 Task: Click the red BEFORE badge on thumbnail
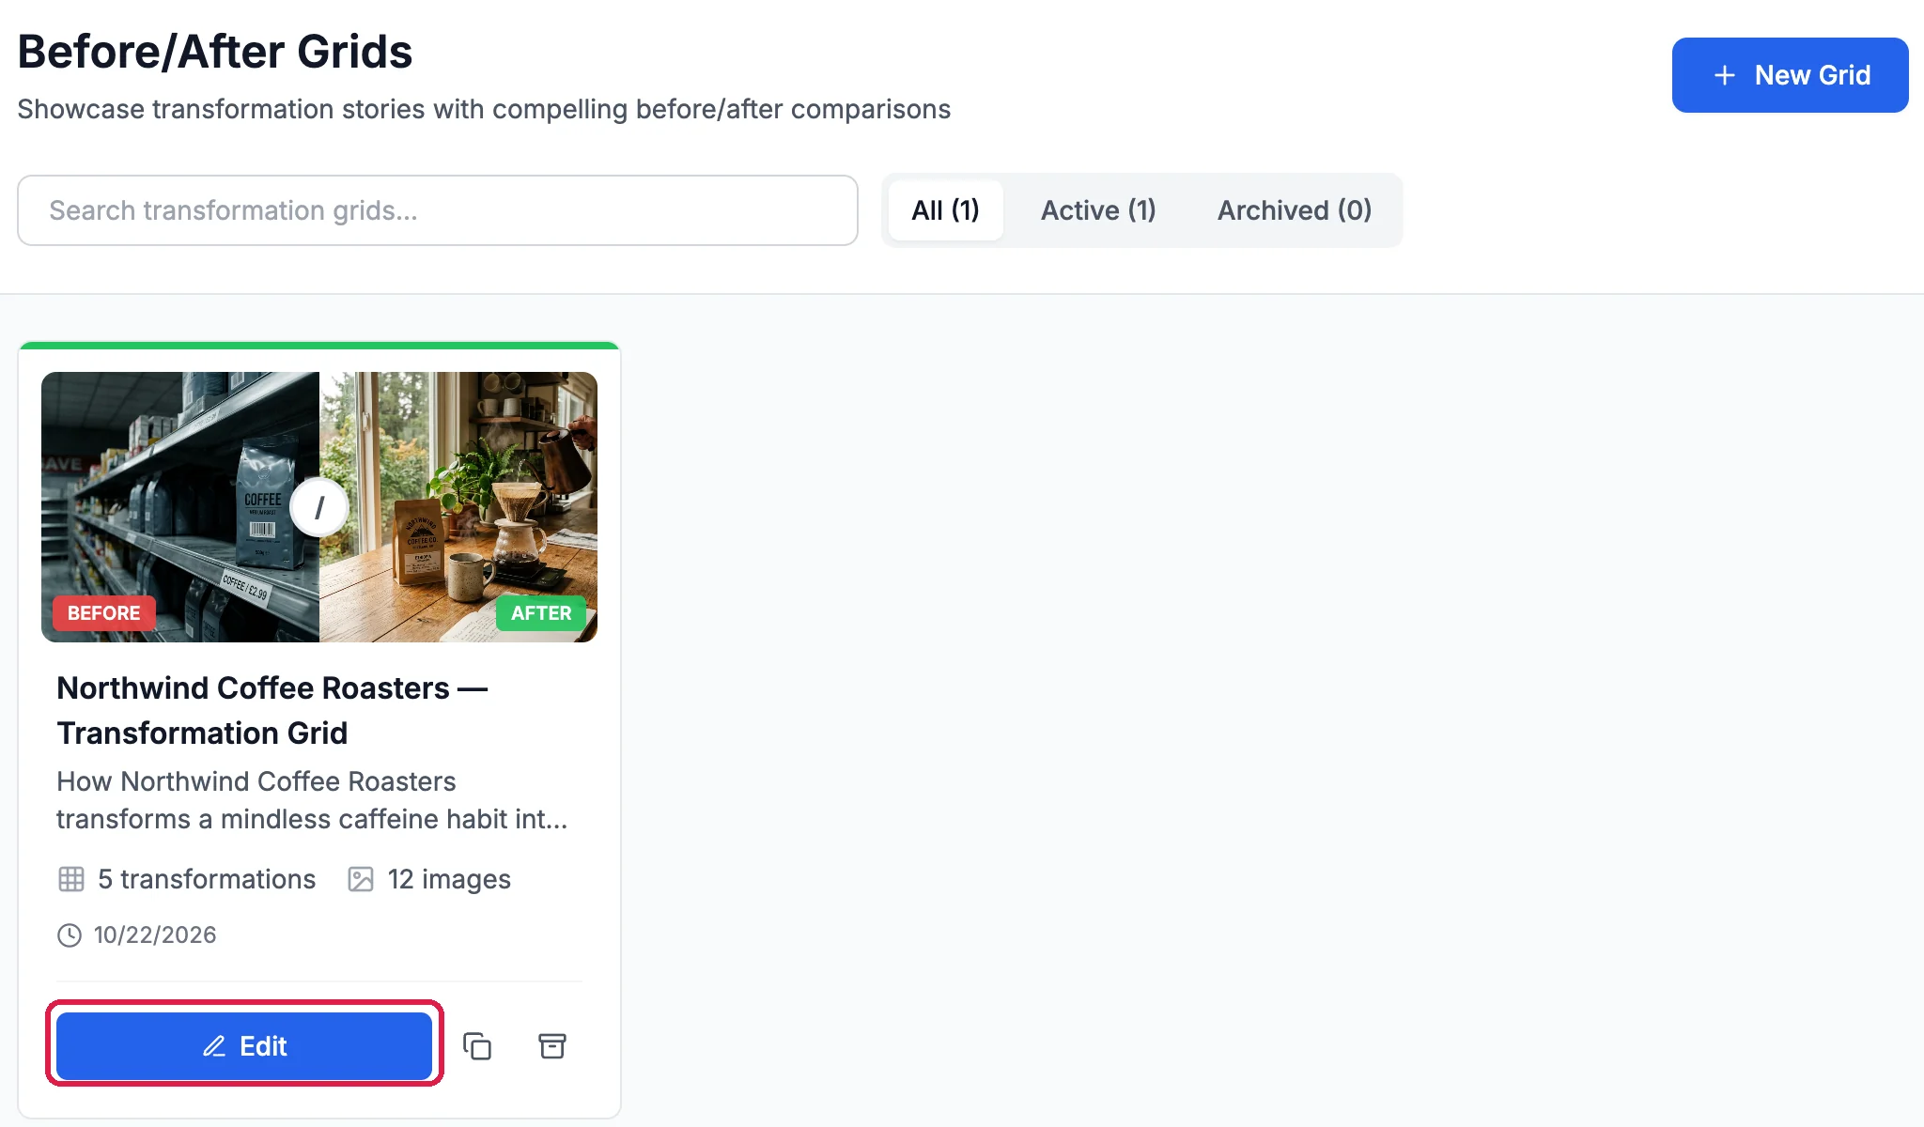tap(103, 613)
